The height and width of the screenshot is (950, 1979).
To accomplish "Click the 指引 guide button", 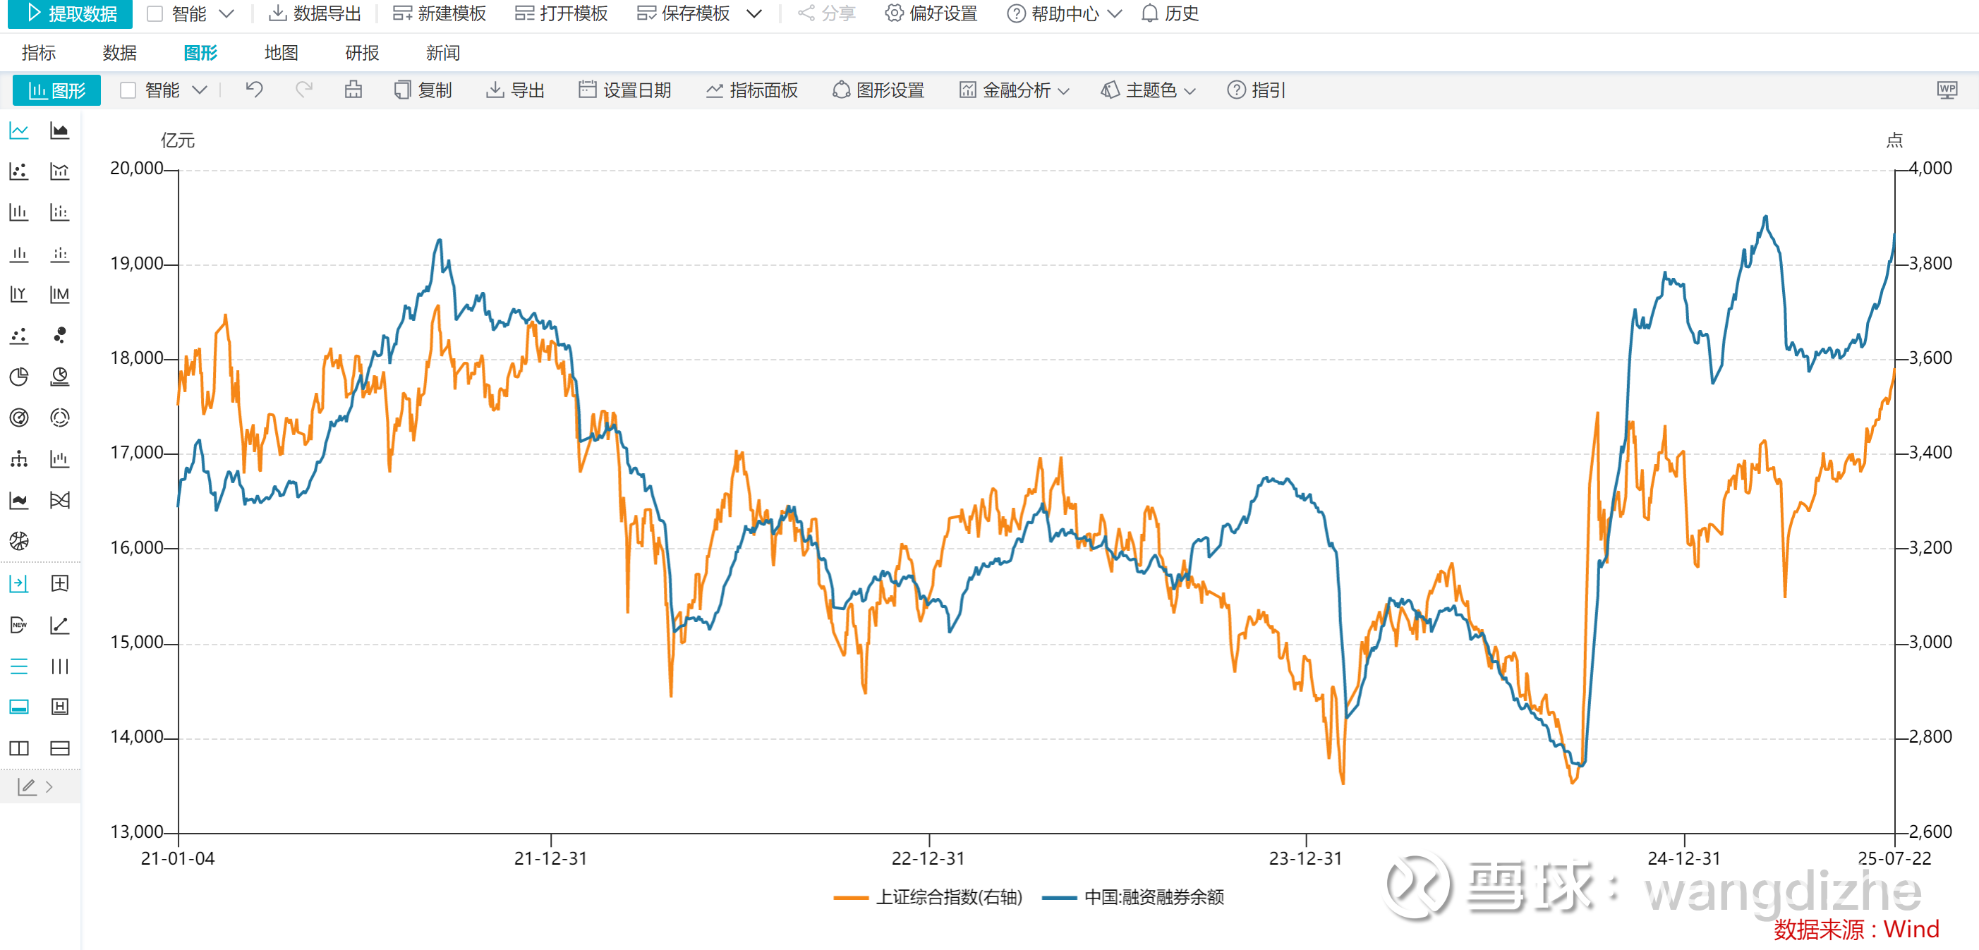I will point(1256,90).
